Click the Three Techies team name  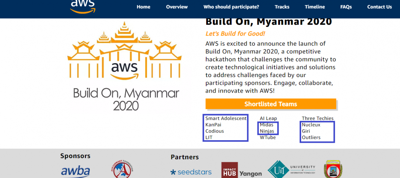tap(317, 118)
